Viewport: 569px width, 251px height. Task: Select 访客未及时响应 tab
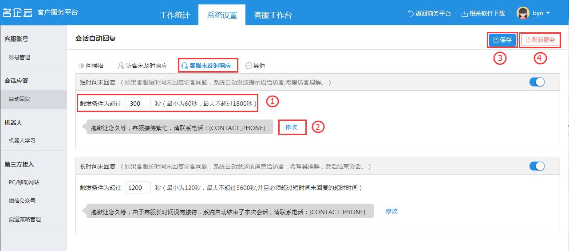click(x=142, y=66)
